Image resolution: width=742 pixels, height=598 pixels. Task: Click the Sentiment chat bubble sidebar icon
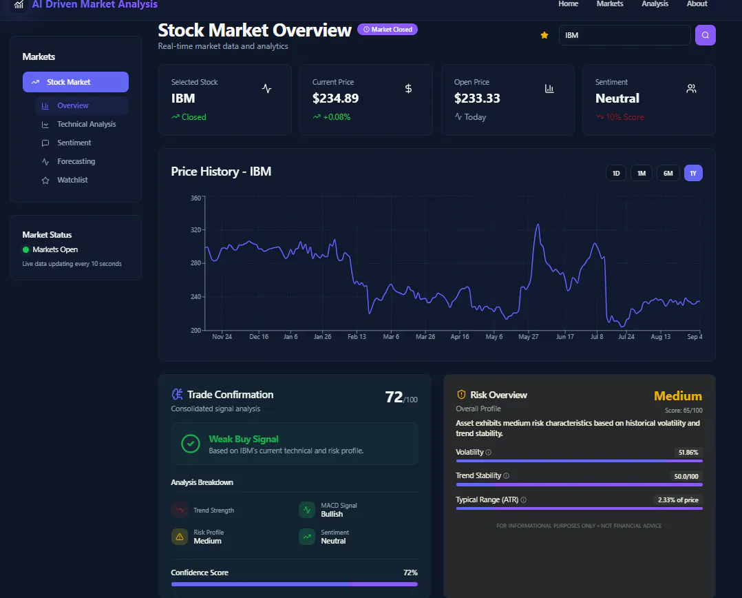pos(45,143)
